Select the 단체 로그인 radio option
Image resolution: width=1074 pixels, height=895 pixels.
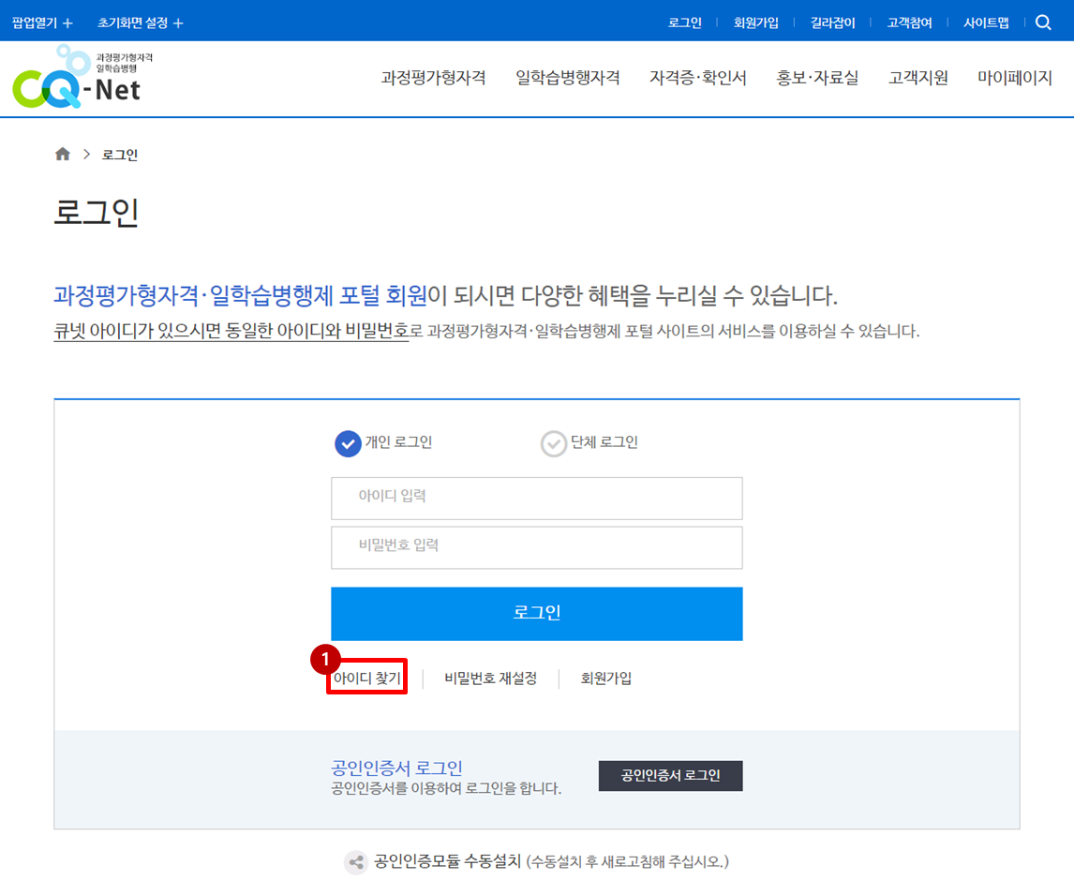[x=554, y=443]
